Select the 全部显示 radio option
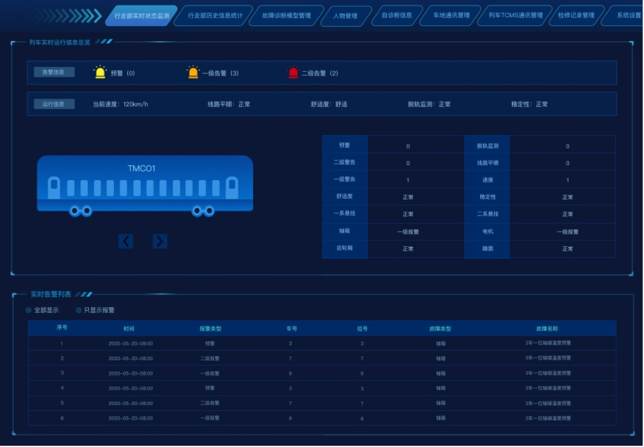This screenshot has height=447, width=644. (28, 310)
